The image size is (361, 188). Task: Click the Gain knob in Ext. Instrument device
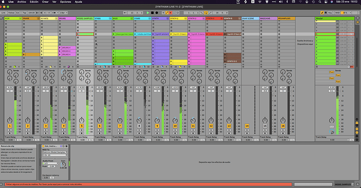63,164
